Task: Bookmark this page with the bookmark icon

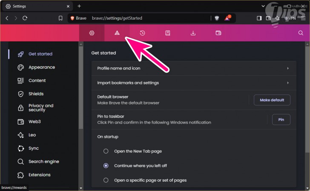Action: pos(60,18)
